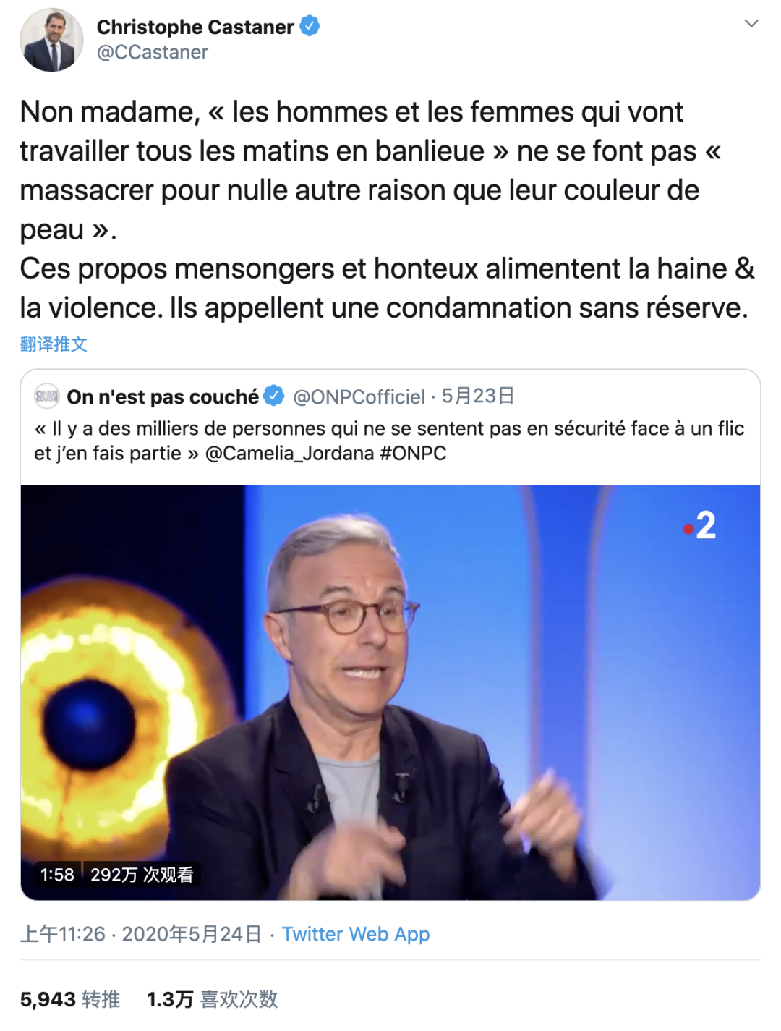This screenshot has height=1031, width=781.
Task: Open the #ONPC hashtag
Action: 413,454
